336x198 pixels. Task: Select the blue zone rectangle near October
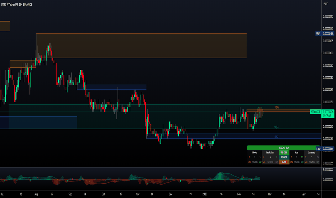coord(112,87)
